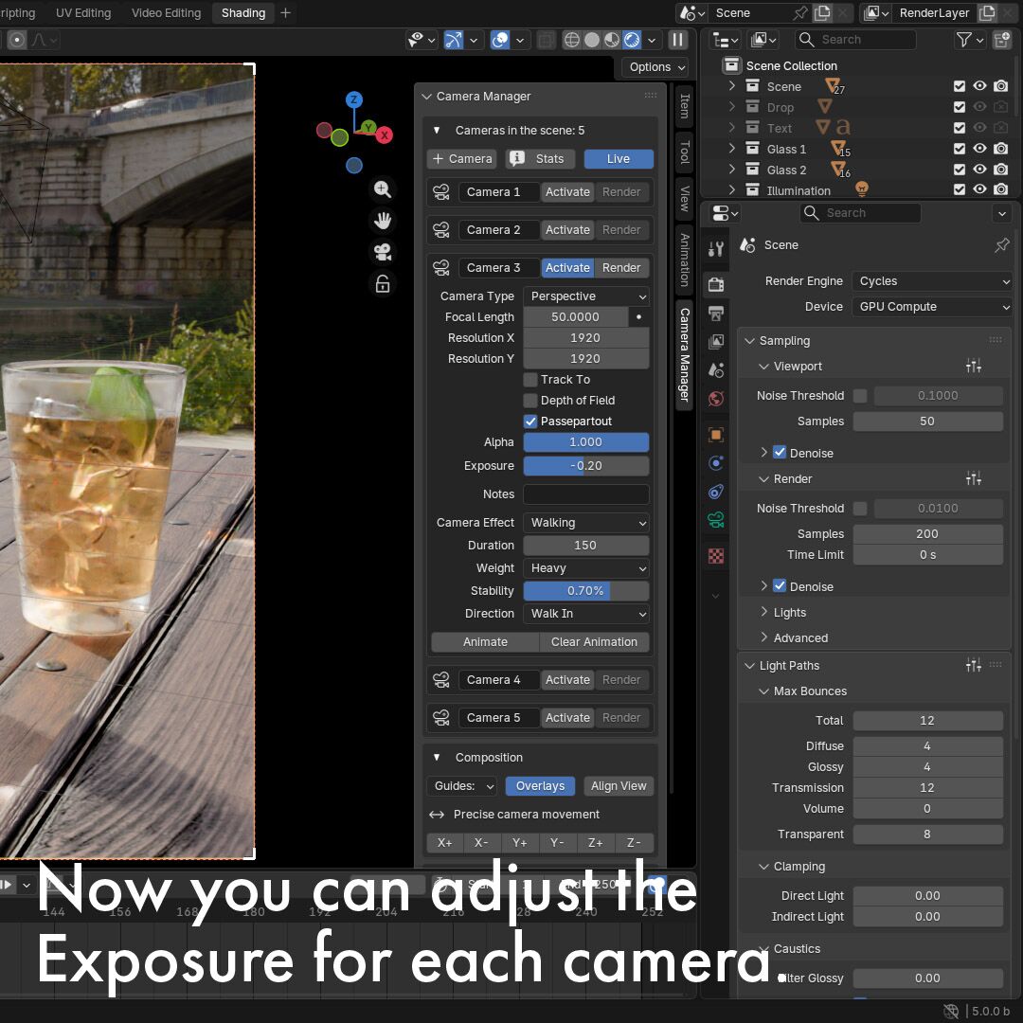Disable the Passepartout checkbox
The width and height of the screenshot is (1023, 1023).
[530, 422]
